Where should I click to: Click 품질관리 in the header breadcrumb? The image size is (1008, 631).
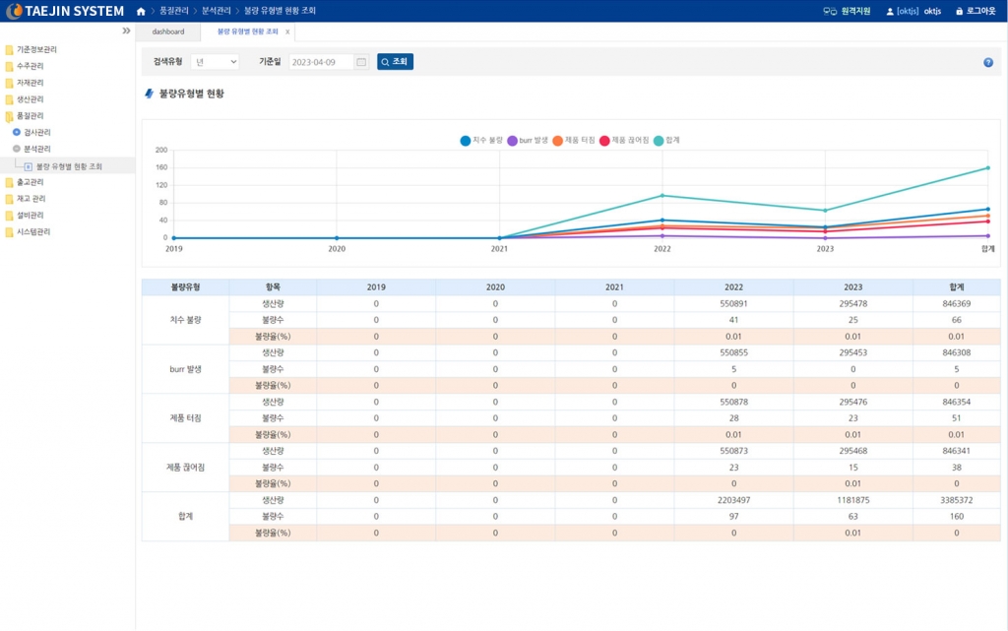pyautogui.click(x=173, y=11)
